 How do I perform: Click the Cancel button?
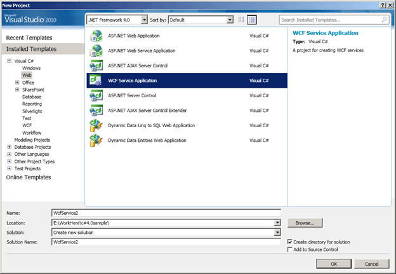pyautogui.click(x=371, y=264)
